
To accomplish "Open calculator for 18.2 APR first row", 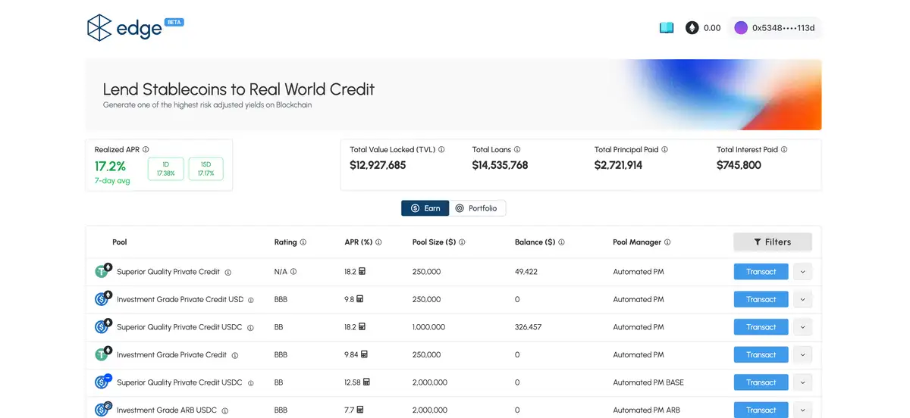I will [362, 271].
